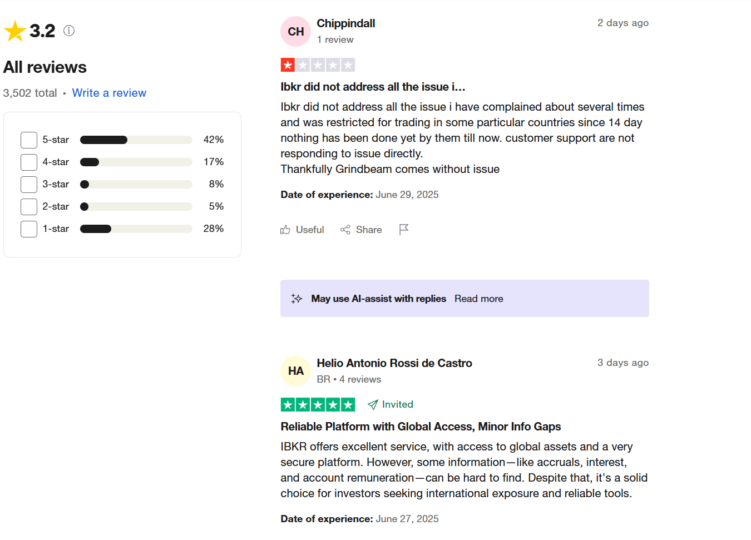
Task: Click the Invited paper plane icon
Action: click(x=373, y=405)
